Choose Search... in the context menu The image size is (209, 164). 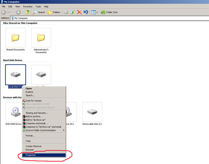(x=44, y=96)
